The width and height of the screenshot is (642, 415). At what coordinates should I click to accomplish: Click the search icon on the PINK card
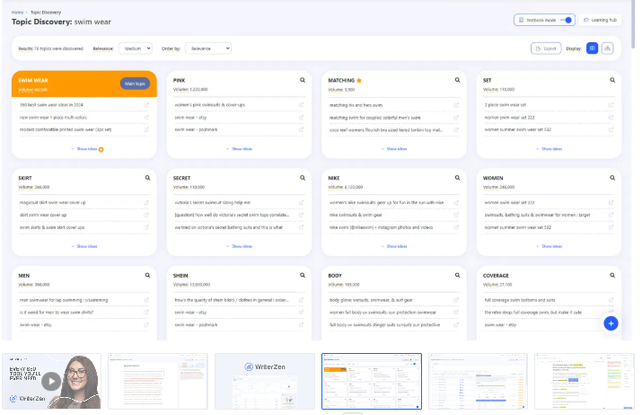[302, 80]
